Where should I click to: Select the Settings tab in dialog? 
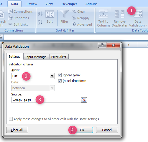14,57
